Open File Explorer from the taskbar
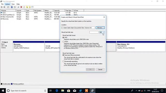 63,91
